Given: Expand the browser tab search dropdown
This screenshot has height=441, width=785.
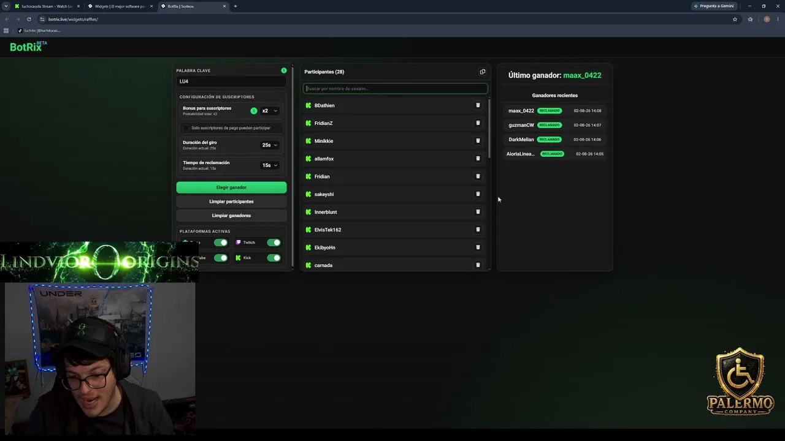Looking at the screenshot, I should (x=6, y=6).
